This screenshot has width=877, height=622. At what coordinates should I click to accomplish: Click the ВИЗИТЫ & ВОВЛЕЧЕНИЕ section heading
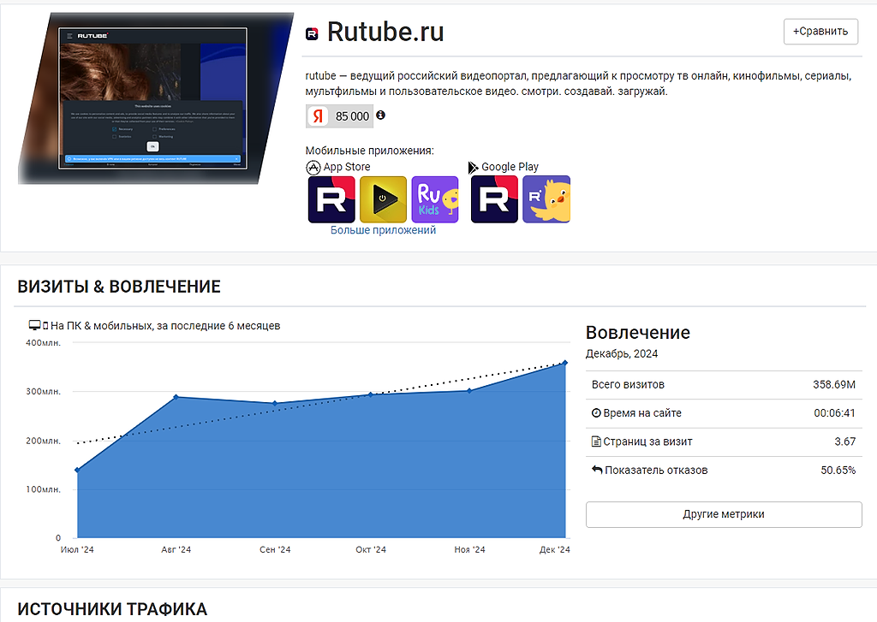pos(119,286)
